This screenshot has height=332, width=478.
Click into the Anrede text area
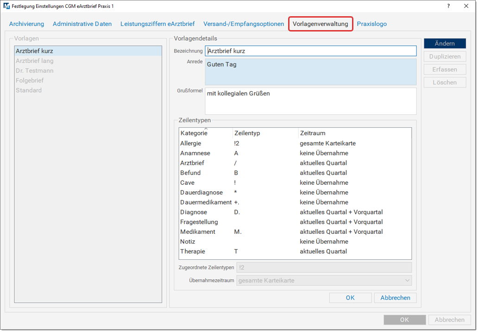point(311,72)
